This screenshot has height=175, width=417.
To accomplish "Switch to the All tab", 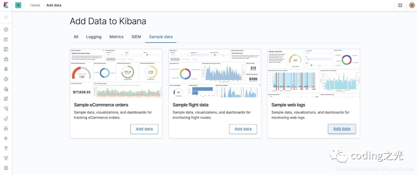I will coord(76,37).
